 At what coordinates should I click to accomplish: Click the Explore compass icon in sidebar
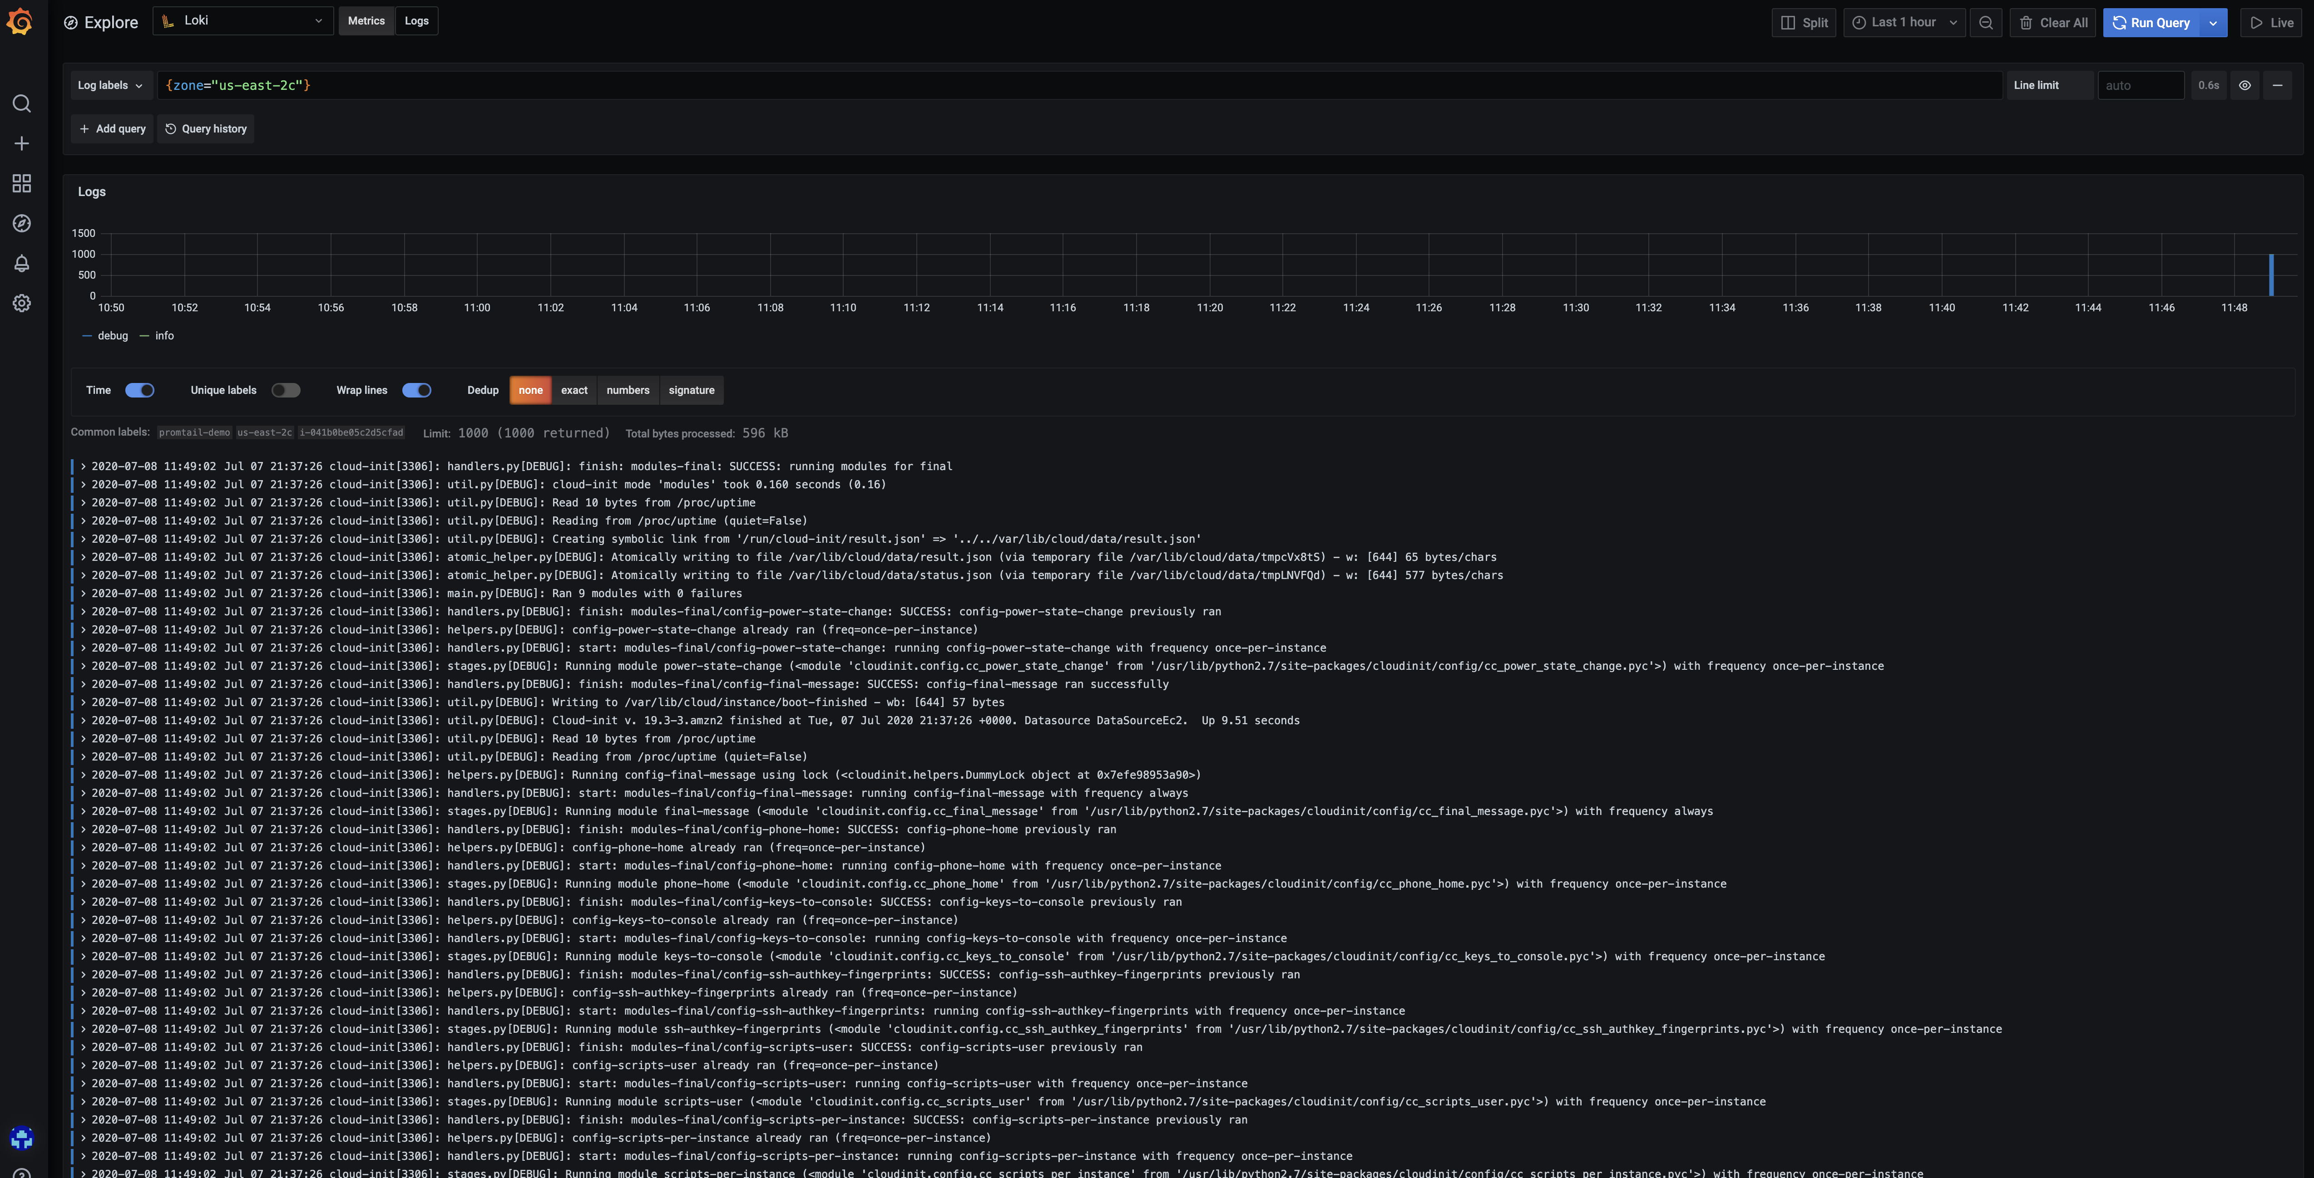click(21, 224)
